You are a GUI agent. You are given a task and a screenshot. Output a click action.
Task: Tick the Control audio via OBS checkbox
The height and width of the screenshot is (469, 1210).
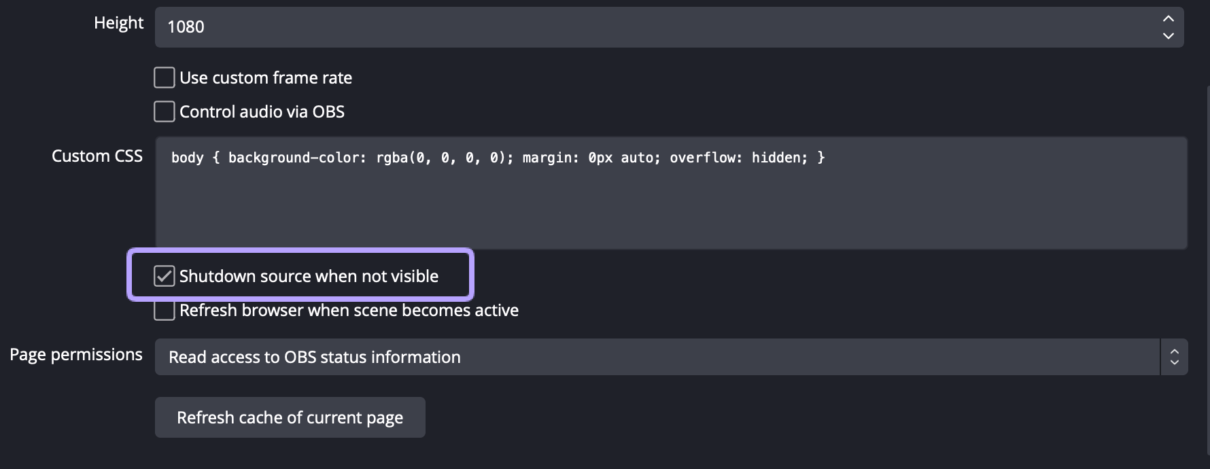tap(165, 111)
